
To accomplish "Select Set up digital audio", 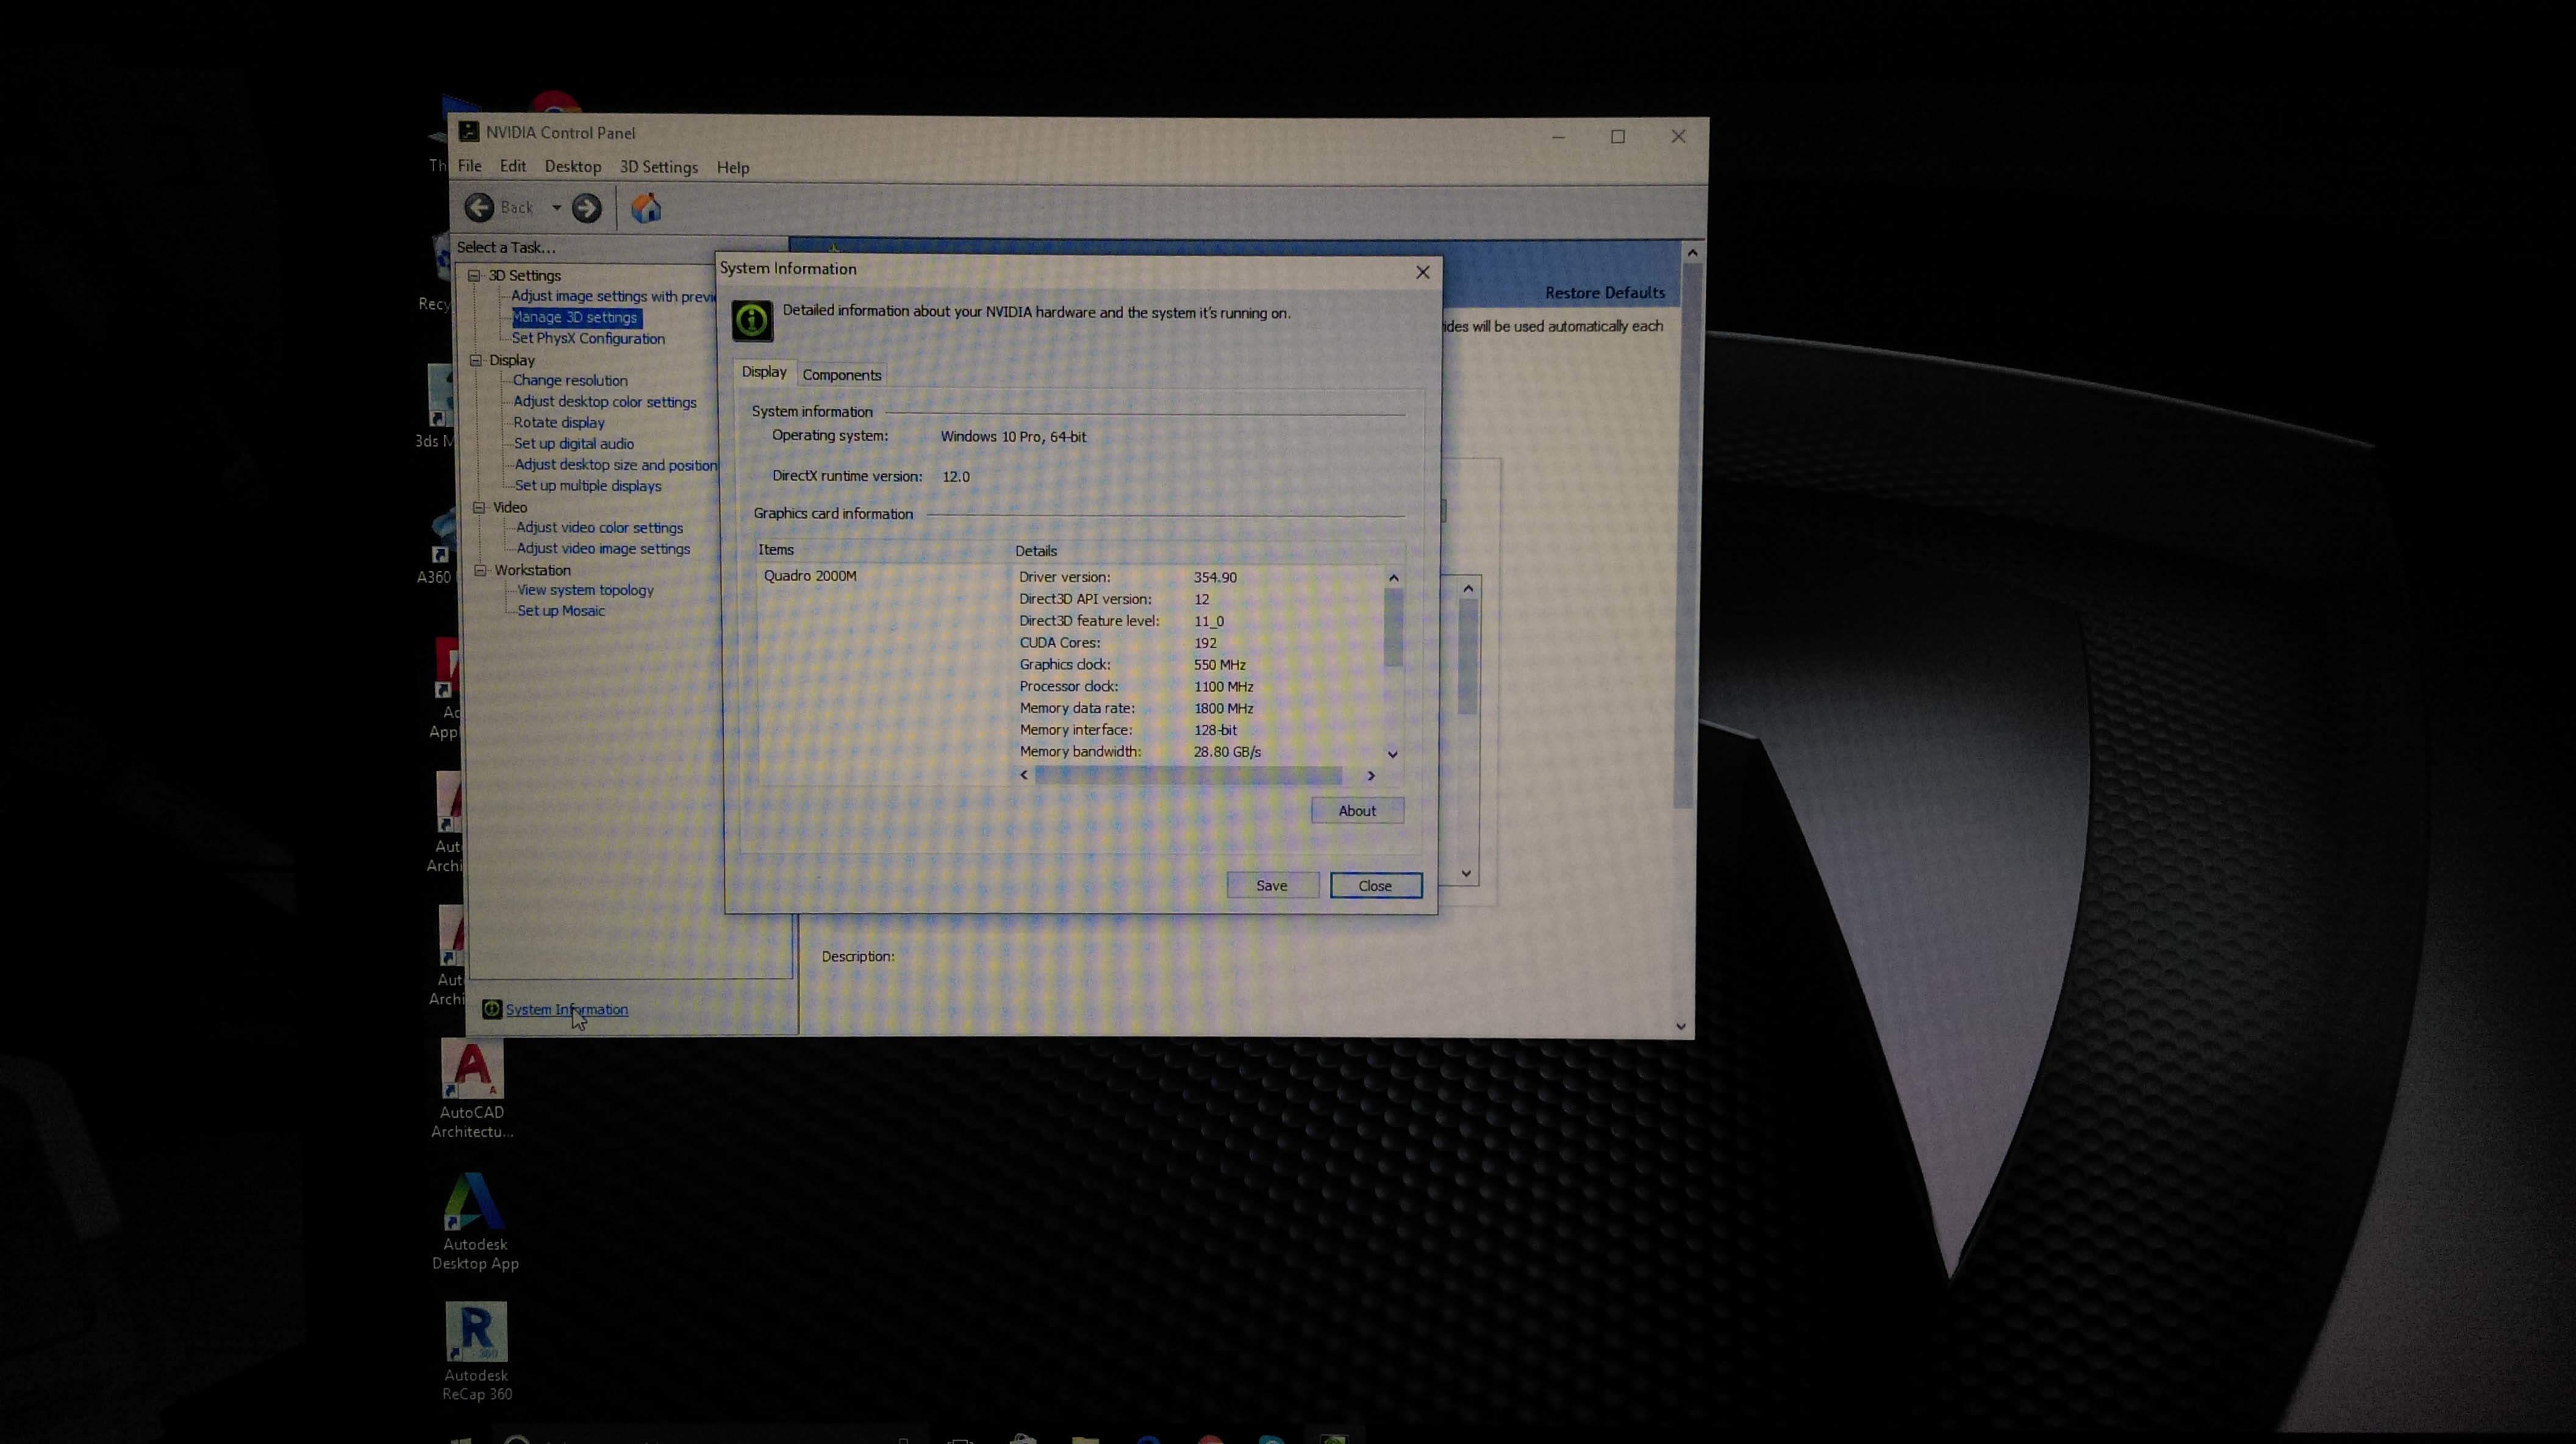I will tap(574, 443).
